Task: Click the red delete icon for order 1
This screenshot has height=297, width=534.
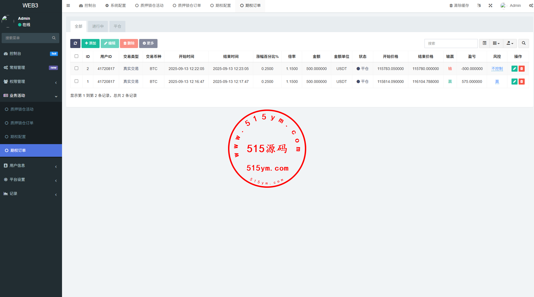Action: pos(522,82)
